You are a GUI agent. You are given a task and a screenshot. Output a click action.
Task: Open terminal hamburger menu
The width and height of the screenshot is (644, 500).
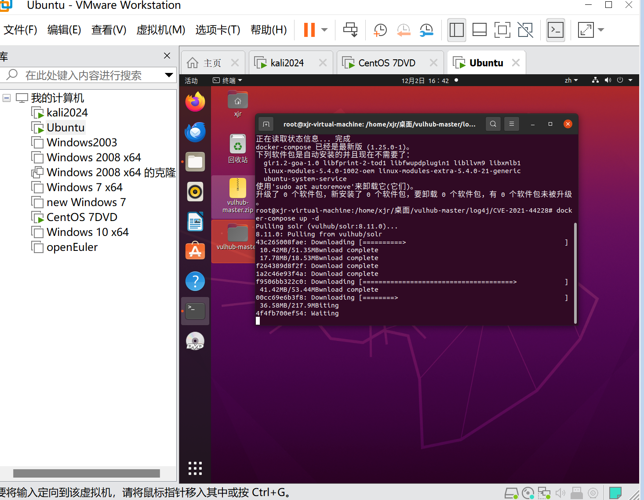pos(512,124)
